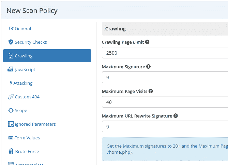Open the Security Checks tab
This screenshot has width=228, height=165.
pyautogui.click(x=31, y=42)
